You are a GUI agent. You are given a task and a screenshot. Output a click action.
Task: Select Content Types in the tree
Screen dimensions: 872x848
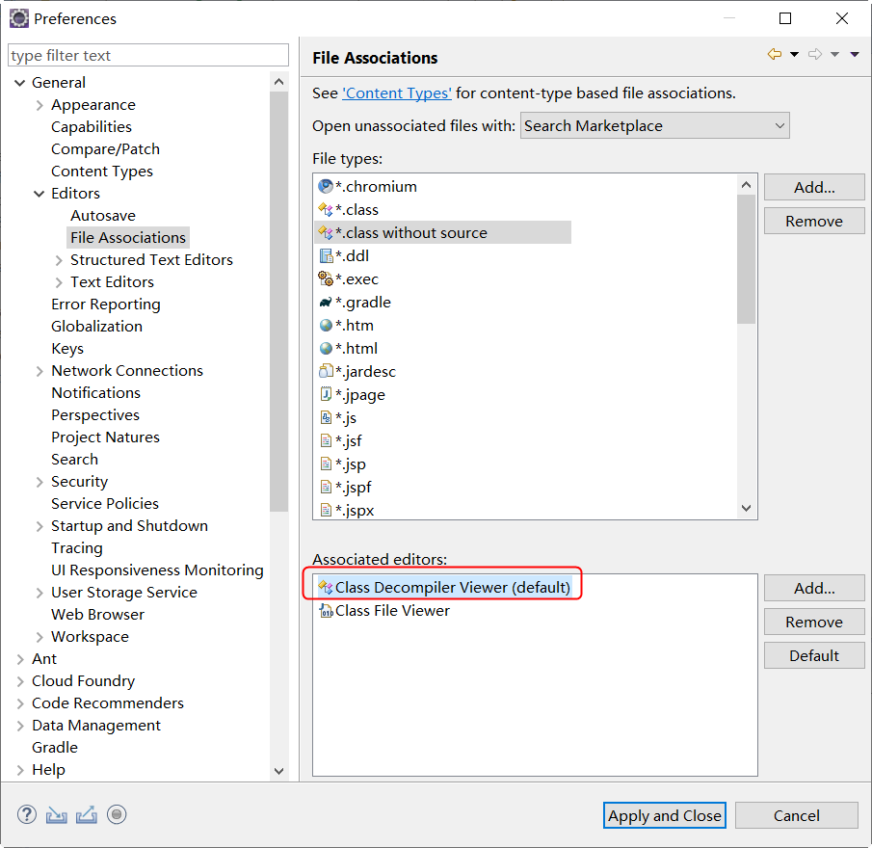(102, 172)
